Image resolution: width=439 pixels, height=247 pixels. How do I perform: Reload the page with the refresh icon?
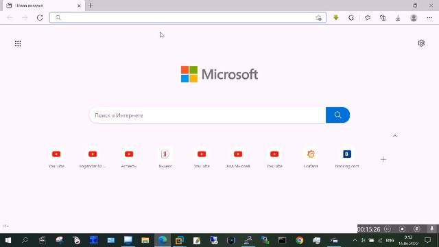point(40,18)
